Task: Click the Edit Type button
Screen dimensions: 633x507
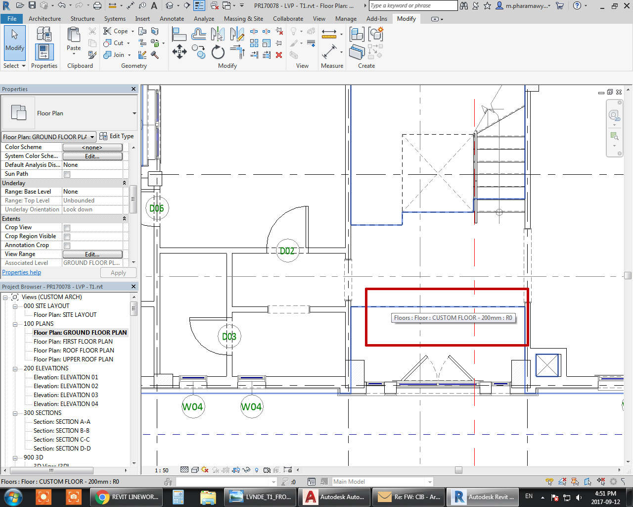Action: (x=117, y=136)
